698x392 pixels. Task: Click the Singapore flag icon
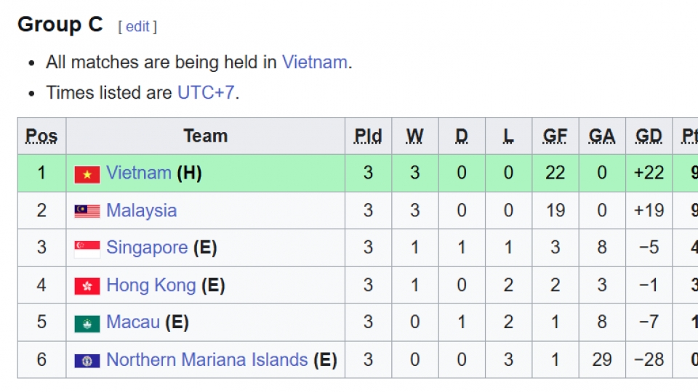point(87,249)
